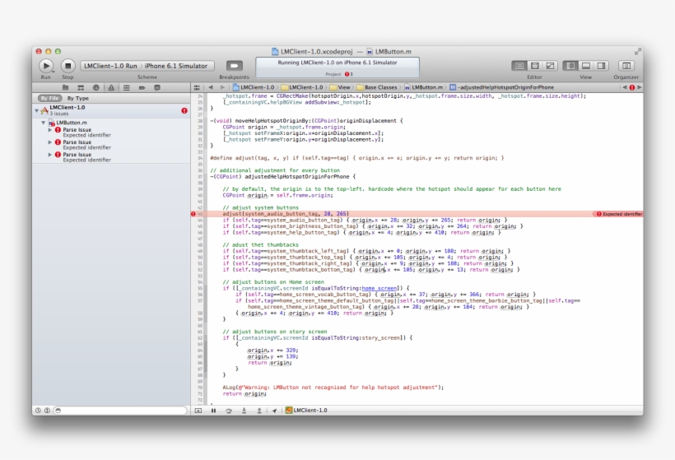Viewport: 675px width, 460px height.
Task: Click the Step out debug button
Action: click(x=259, y=411)
